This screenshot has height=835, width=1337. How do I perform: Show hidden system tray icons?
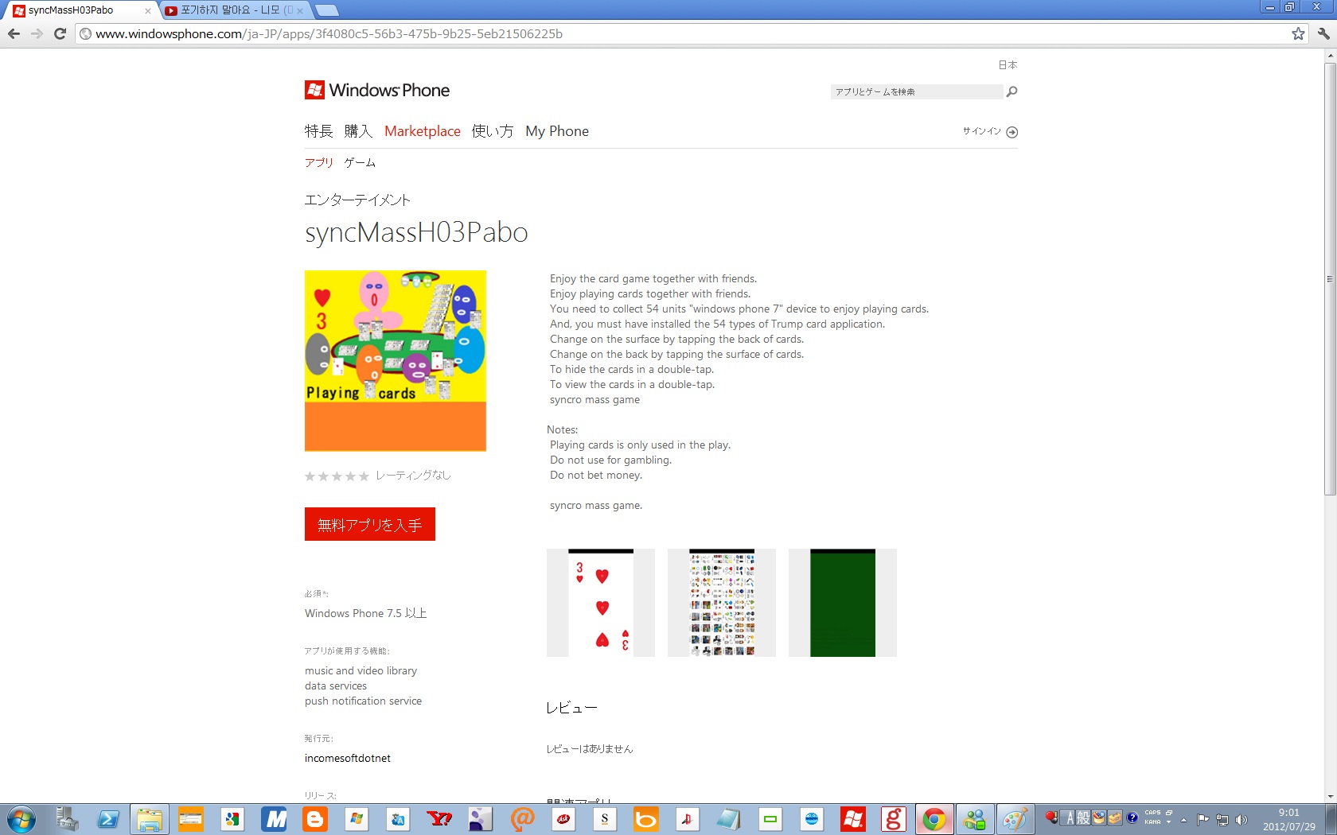tap(1183, 820)
